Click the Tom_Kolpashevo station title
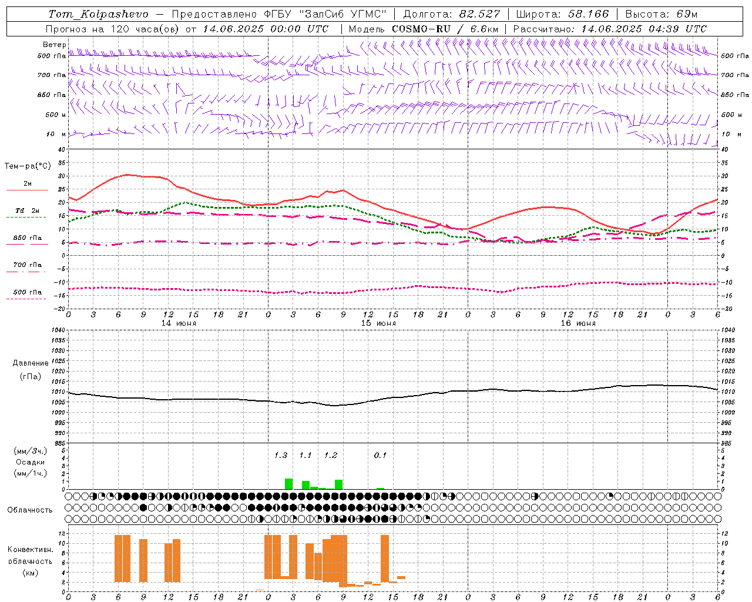The width and height of the screenshot is (752, 602). tap(98, 14)
